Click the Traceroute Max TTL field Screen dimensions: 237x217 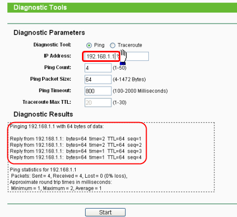[x=98, y=102]
